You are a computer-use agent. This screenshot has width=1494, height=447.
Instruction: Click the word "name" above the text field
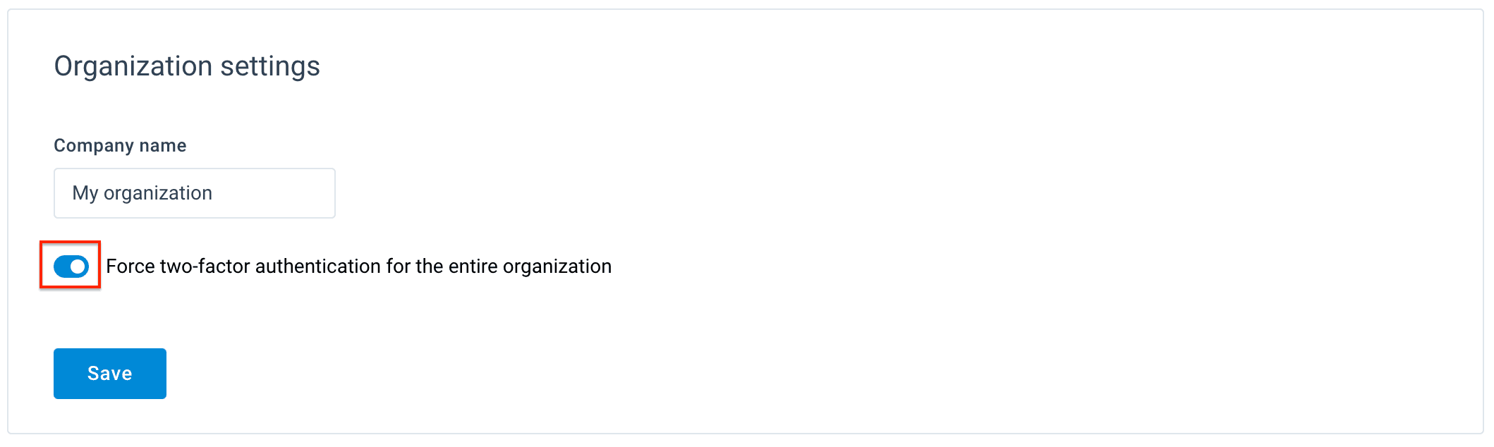tap(163, 145)
